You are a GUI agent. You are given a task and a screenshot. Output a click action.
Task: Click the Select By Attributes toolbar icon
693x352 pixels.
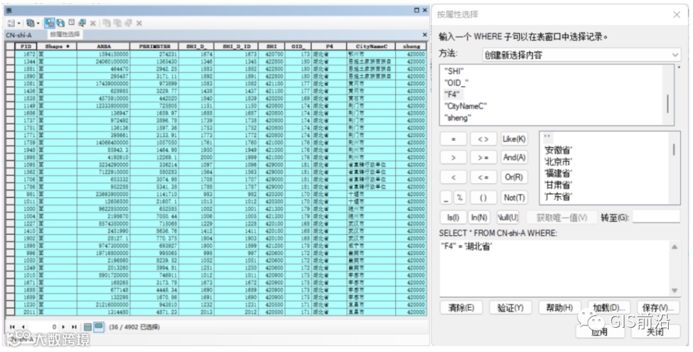point(49,23)
